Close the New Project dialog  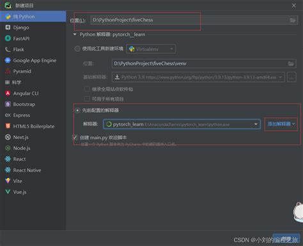click(x=294, y=6)
